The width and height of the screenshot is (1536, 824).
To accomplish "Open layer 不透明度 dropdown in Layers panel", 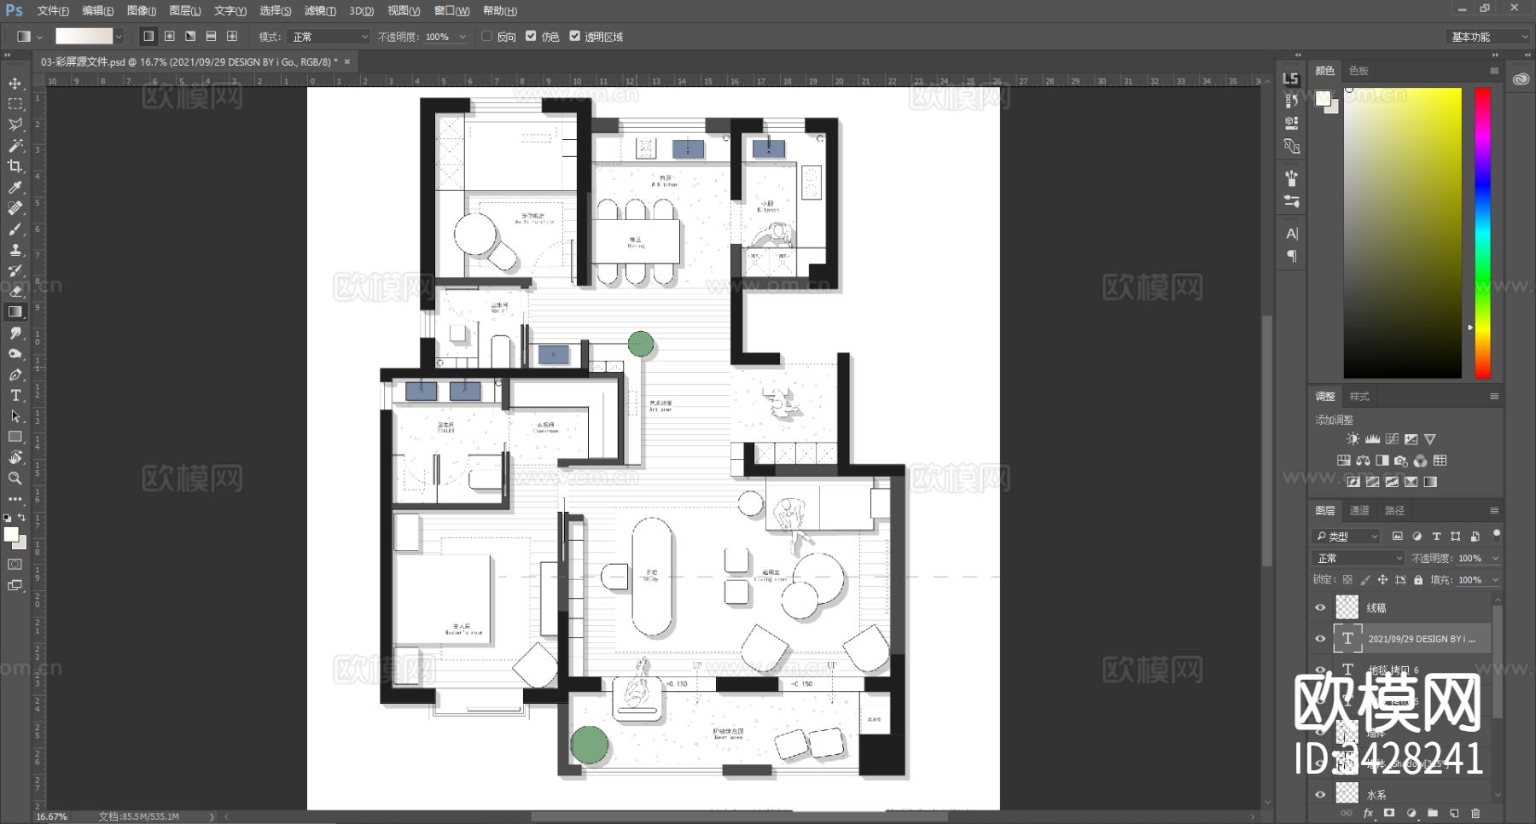I will [1495, 558].
